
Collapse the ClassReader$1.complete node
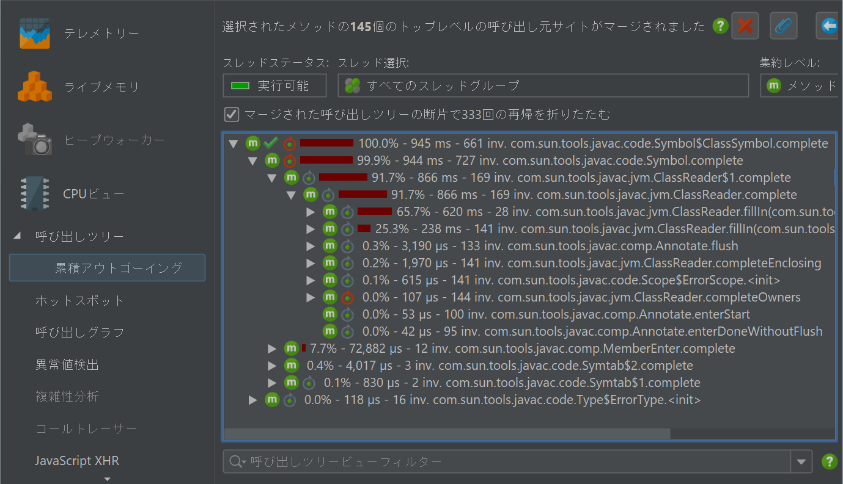272,178
